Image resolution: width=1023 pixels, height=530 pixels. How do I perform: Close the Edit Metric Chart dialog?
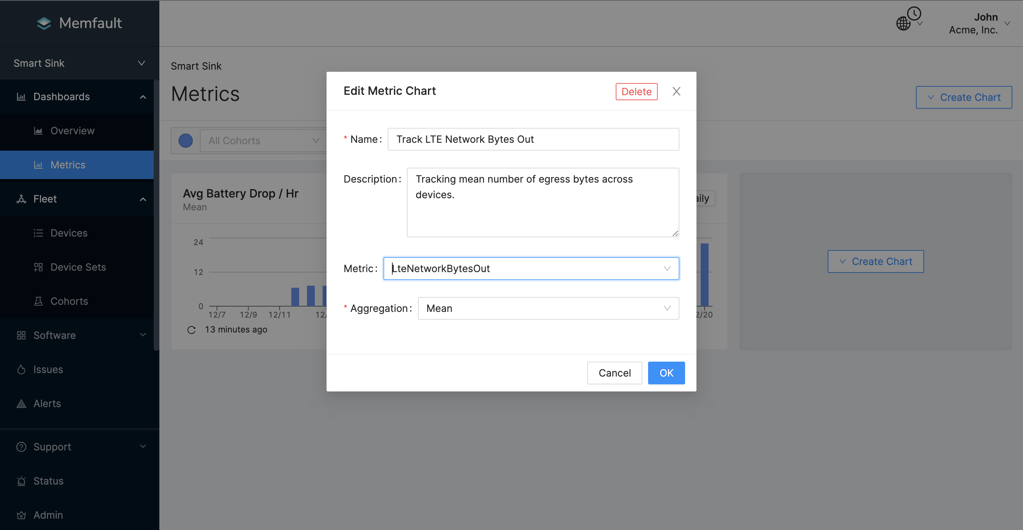pyautogui.click(x=676, y=92)
